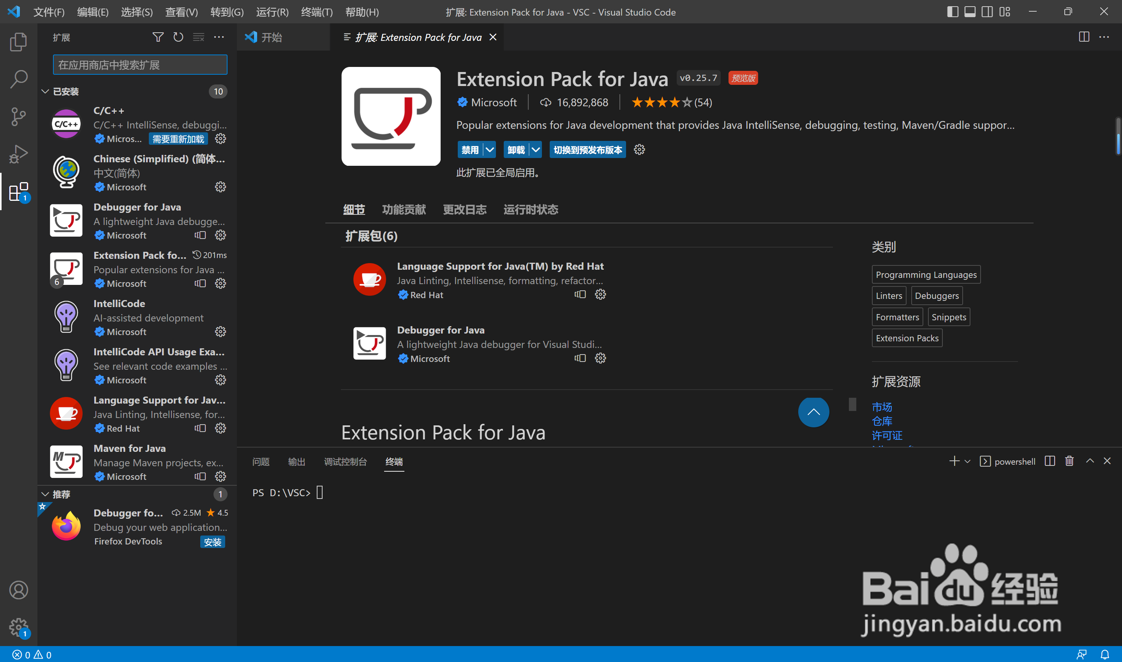Open gear for Language Support in extension pack list

coord(600,295)
